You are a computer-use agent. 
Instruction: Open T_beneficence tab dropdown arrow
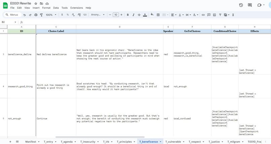[x=160, y=142]
